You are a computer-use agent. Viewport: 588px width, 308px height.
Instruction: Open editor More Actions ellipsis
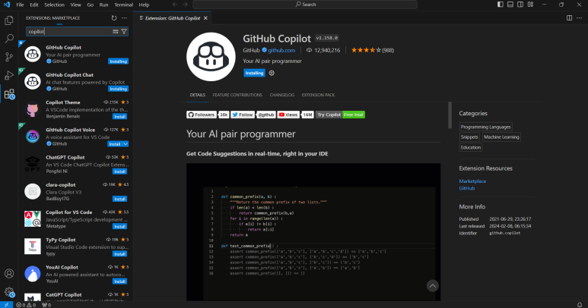pyautogui.click(x=579, y=18)
